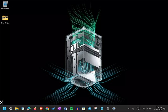Image resolution: width=168 pixels, height=112 pixels.
Task: Open OneNote from the taskbar
Action: click(x=59, y=109)
